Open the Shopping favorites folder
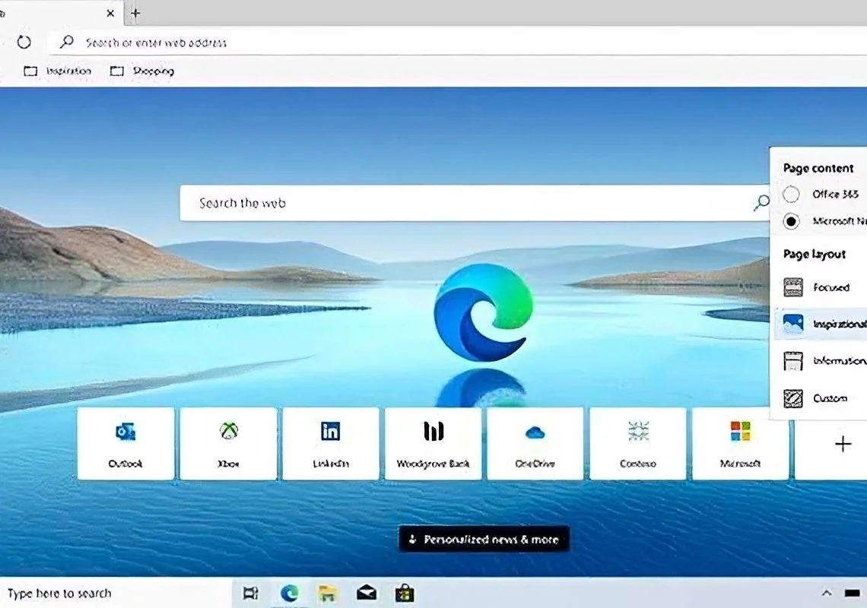The image size is (867, 608). [x=142, y=71]
